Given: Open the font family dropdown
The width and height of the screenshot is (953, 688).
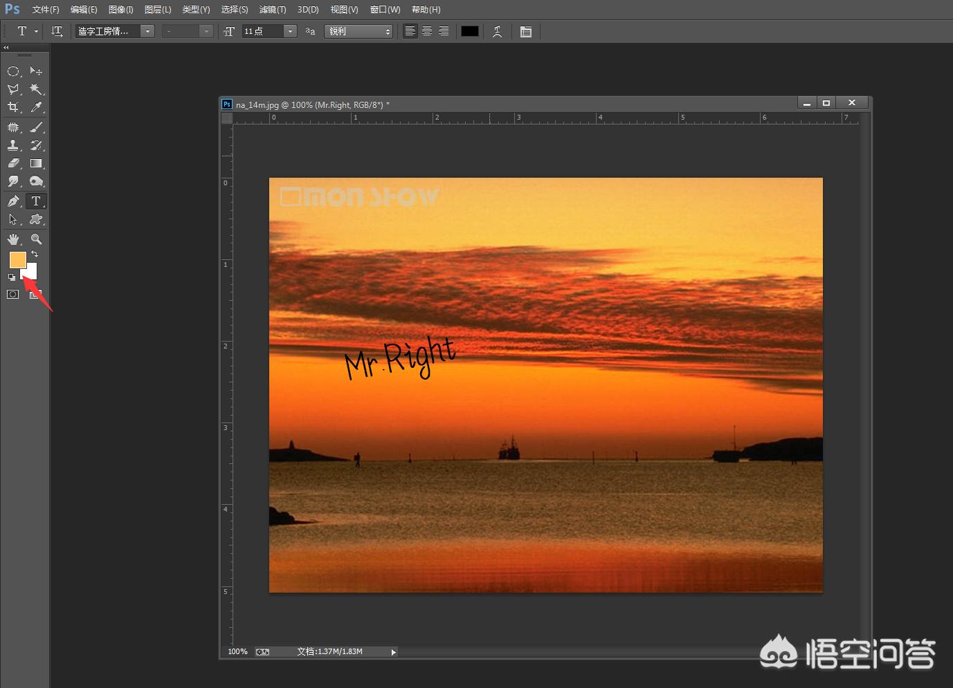Looking at the screenshot, I should point(147,31).
